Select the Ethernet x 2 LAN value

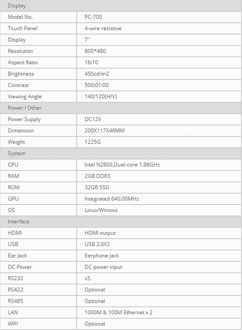click(x=118, y=313)
